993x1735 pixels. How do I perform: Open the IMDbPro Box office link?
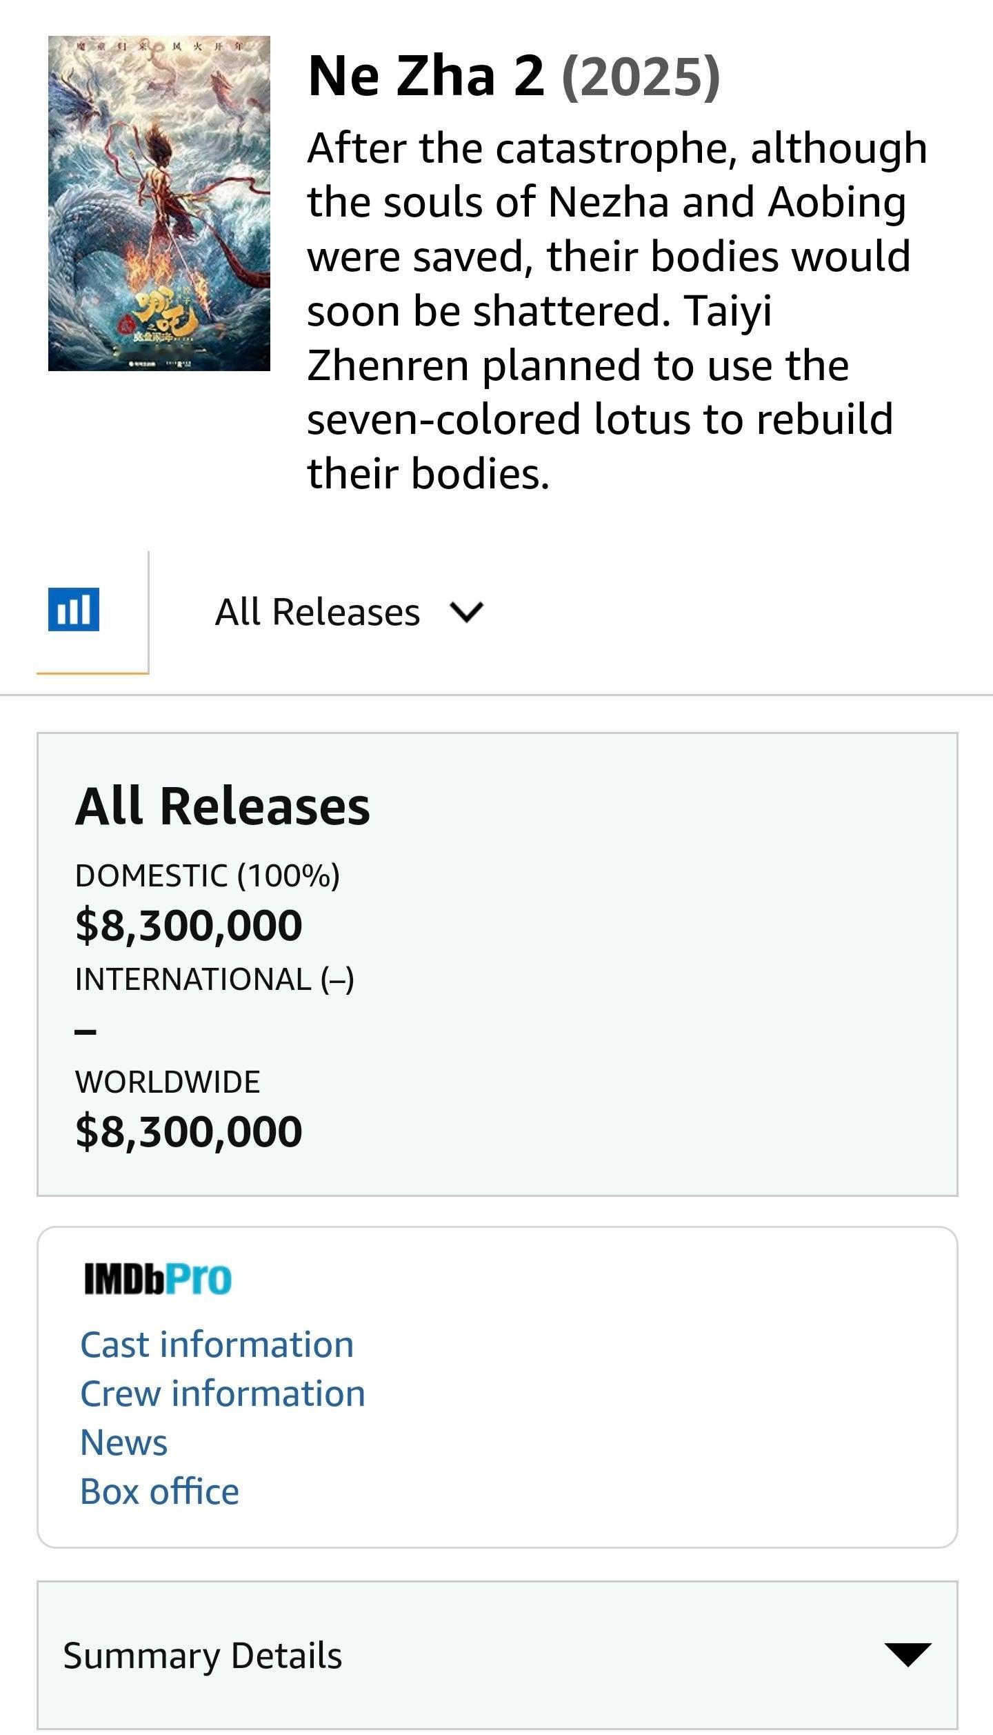[x=159, y=1491]
